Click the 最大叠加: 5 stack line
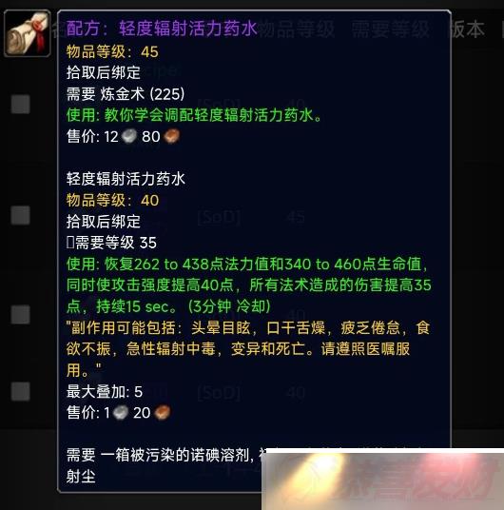 [x=105, y=392]
